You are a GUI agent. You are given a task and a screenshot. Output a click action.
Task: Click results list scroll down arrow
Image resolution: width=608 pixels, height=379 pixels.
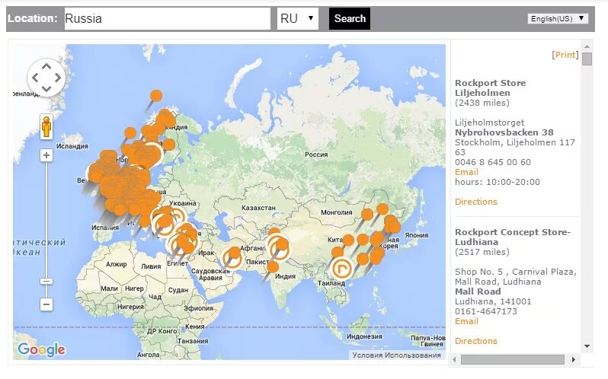point(587,346)
